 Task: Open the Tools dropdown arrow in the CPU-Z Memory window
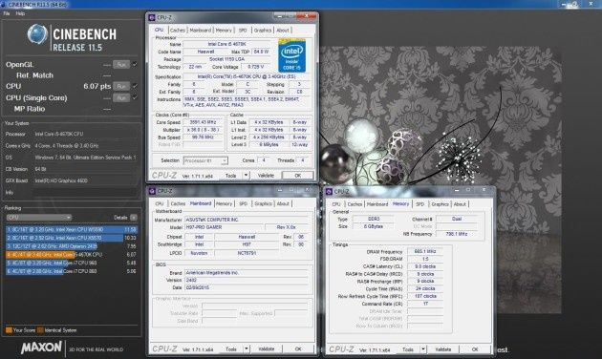coord(423,349)
